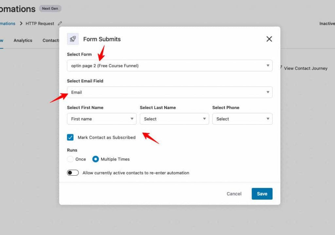The height and width of the screenshot is (235, 335).
Task: Edit the HTTP Request name via pencil icon
Action: (60, 23)
